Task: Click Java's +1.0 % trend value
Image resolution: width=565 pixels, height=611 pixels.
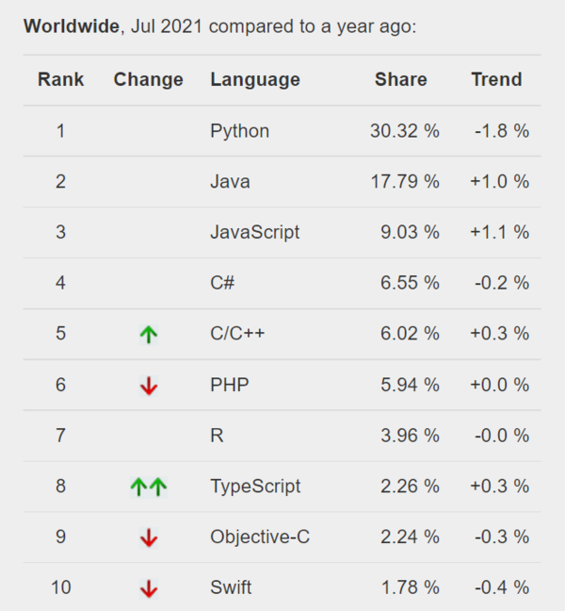Action: pyautogui.click(x=499, y=181)
